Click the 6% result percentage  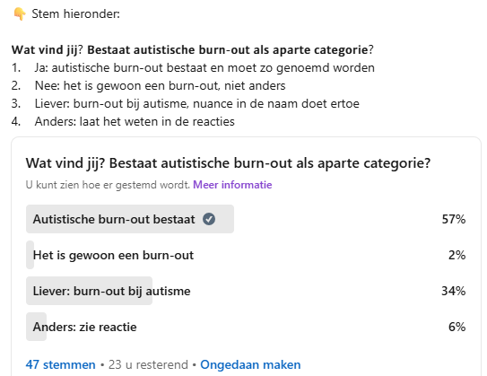[457, 327]
